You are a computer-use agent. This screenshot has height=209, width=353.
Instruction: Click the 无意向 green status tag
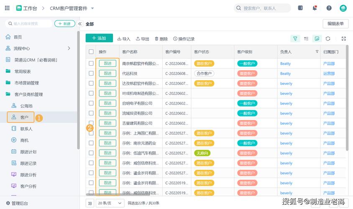point(202,153)
